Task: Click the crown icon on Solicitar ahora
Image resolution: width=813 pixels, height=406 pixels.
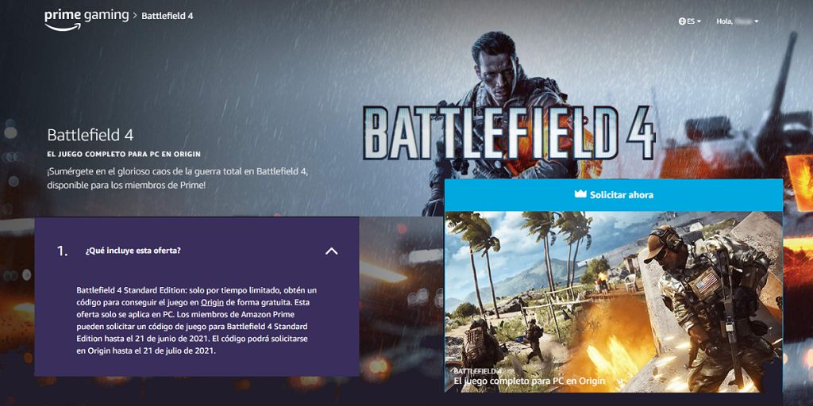Action: coord(580,194)
